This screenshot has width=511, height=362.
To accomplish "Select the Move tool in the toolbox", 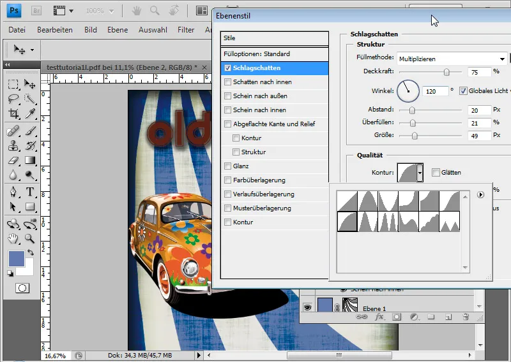I will 30,84.
